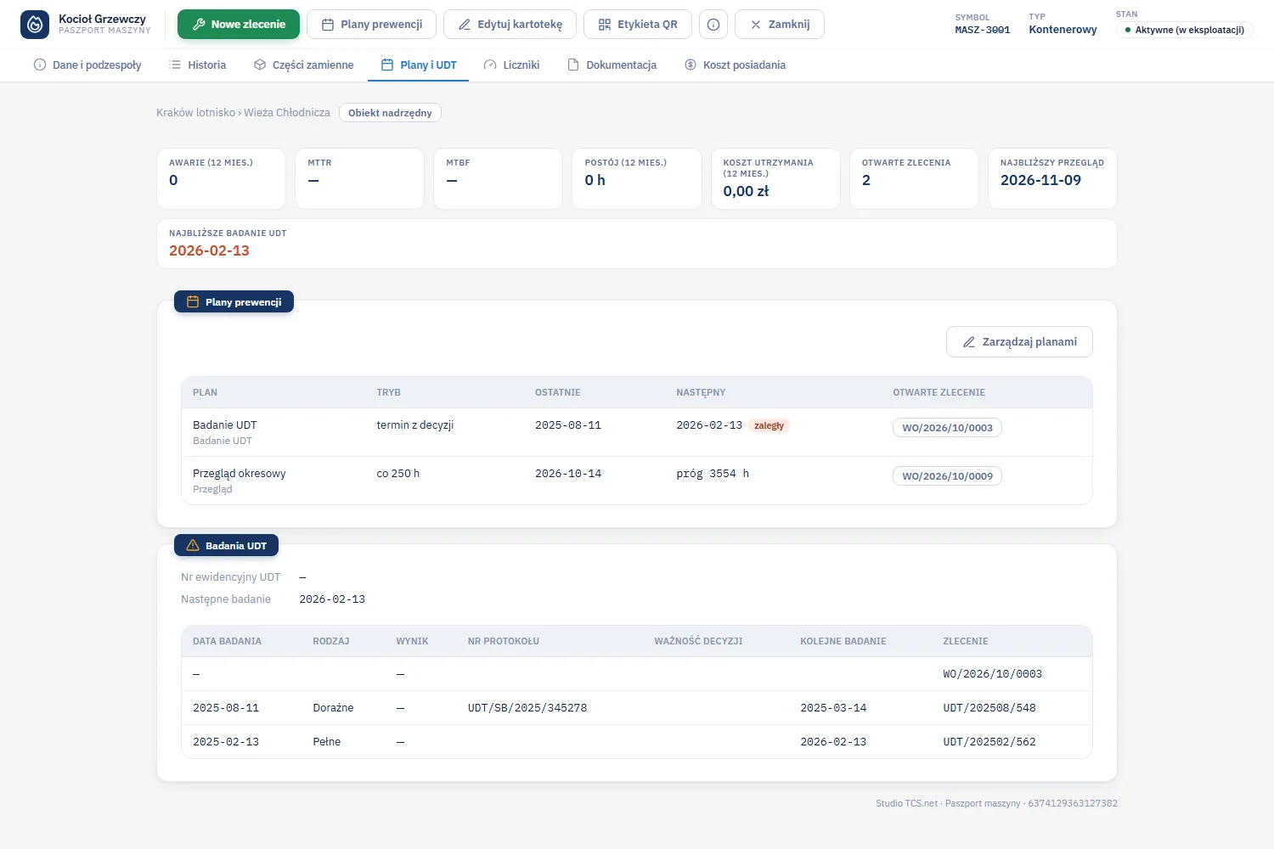This screenshot has height=849, width=1274.
Task: Open Plany prewencji from top toolbar
Action: 371,25
